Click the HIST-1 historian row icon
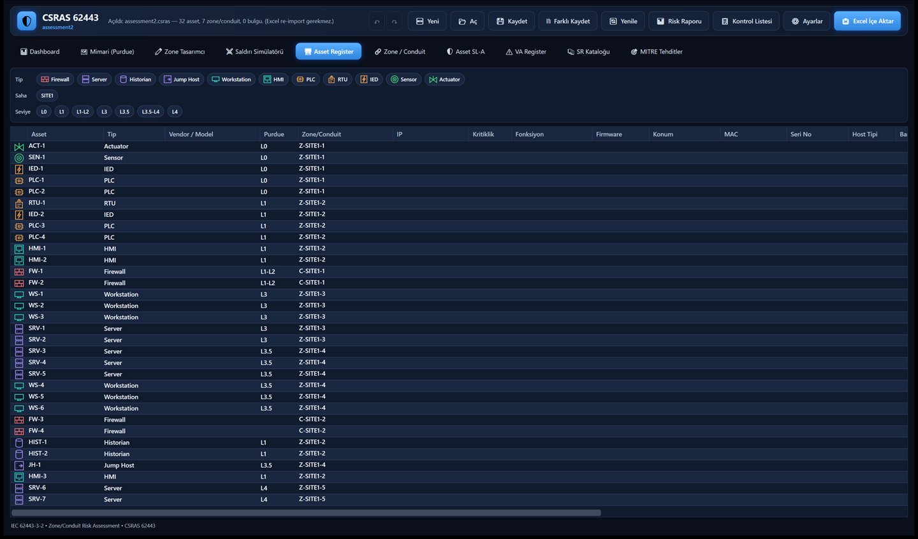This screenshot has height=539, width=918. [19, 443]
